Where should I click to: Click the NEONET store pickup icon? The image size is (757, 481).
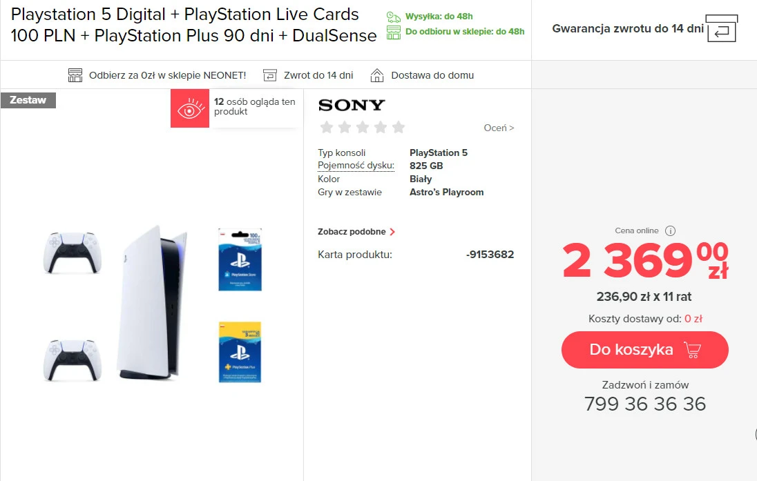75,75
